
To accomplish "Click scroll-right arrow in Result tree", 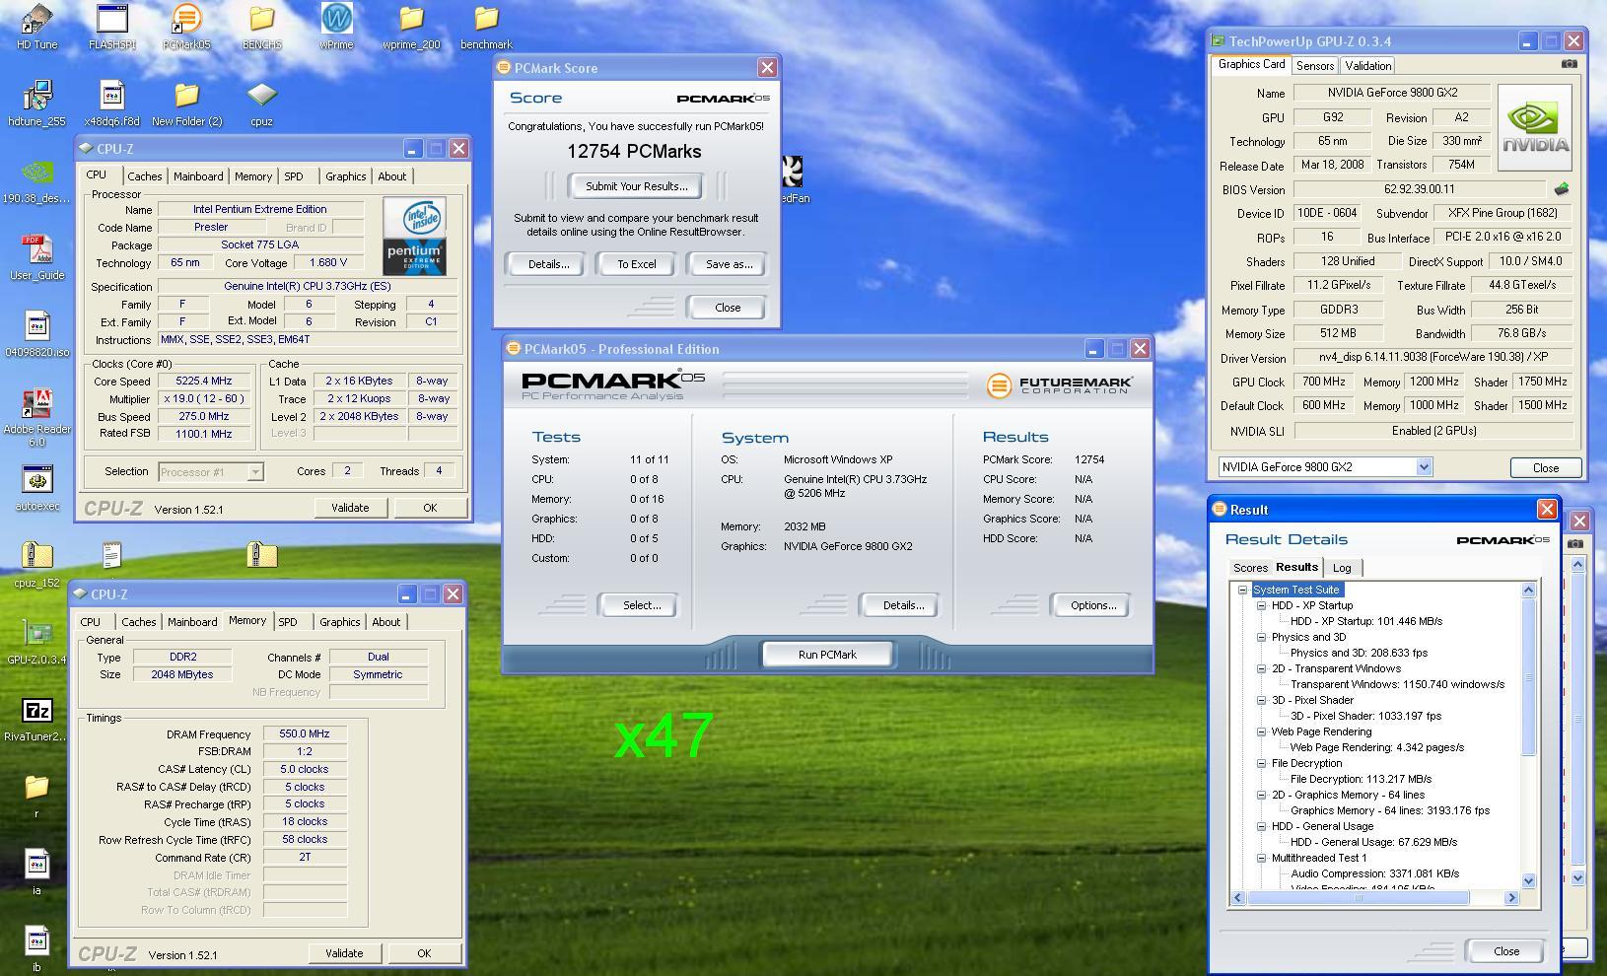I will [x=1511, y=898].
